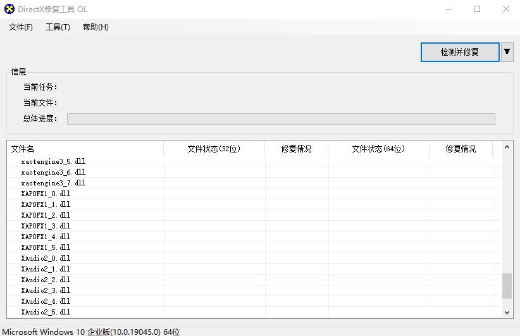Select XAudio2_4.dll row

coord(254,301)
